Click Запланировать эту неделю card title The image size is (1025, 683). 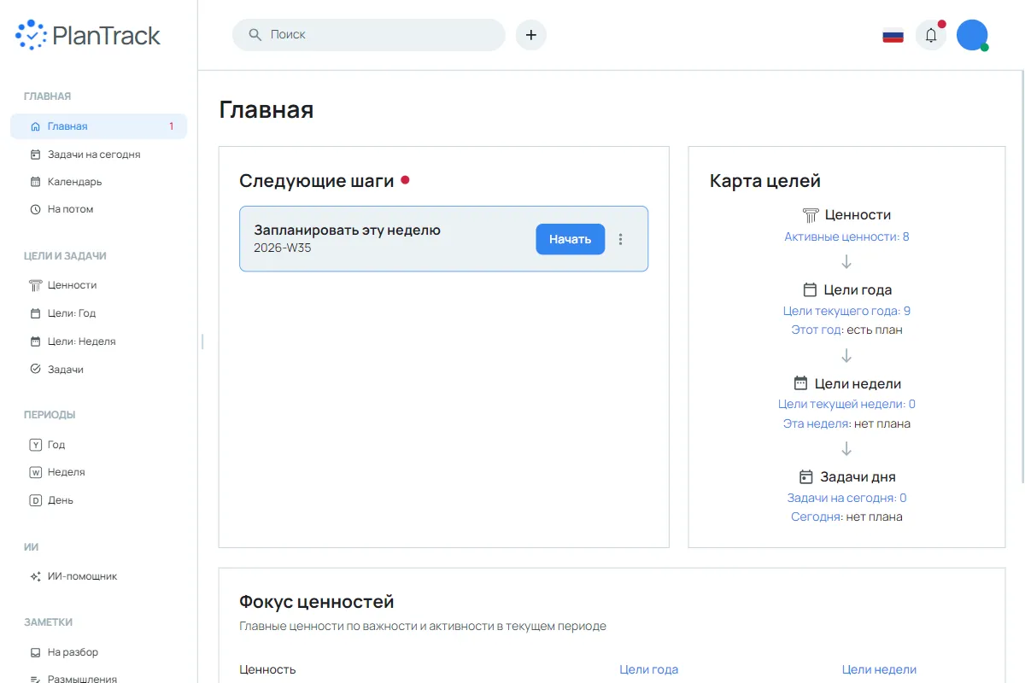coord(348,230)
